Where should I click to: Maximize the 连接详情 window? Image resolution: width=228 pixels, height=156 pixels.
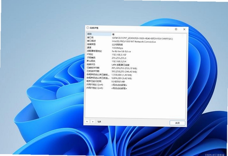[176, 29]
